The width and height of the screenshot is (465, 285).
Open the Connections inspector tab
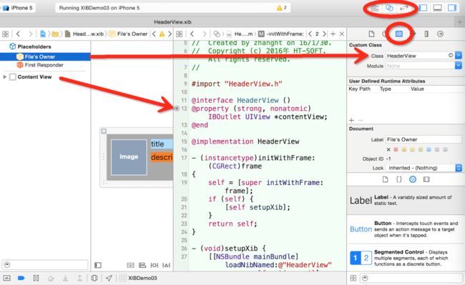pyautogui.click(x=440, y=34)
